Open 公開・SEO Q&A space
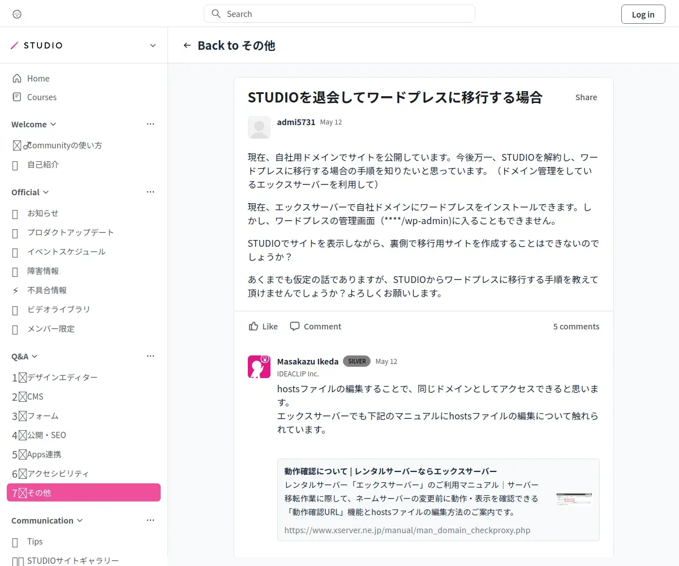The image size is (679, 566). click(x=84, y=435)
